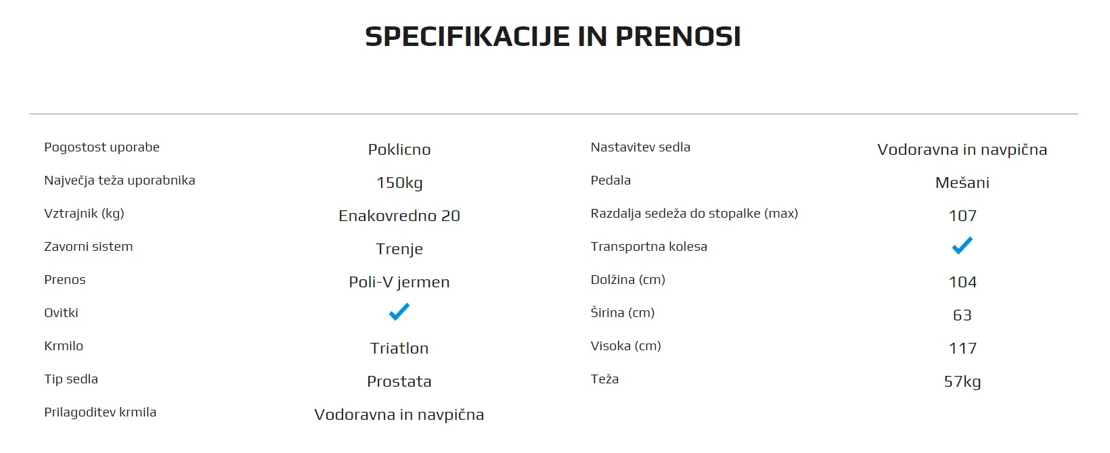Select Razdalja sedeža do stopalke label
The height and width of the screenshot is (453, 1110).
click(694, 214)
